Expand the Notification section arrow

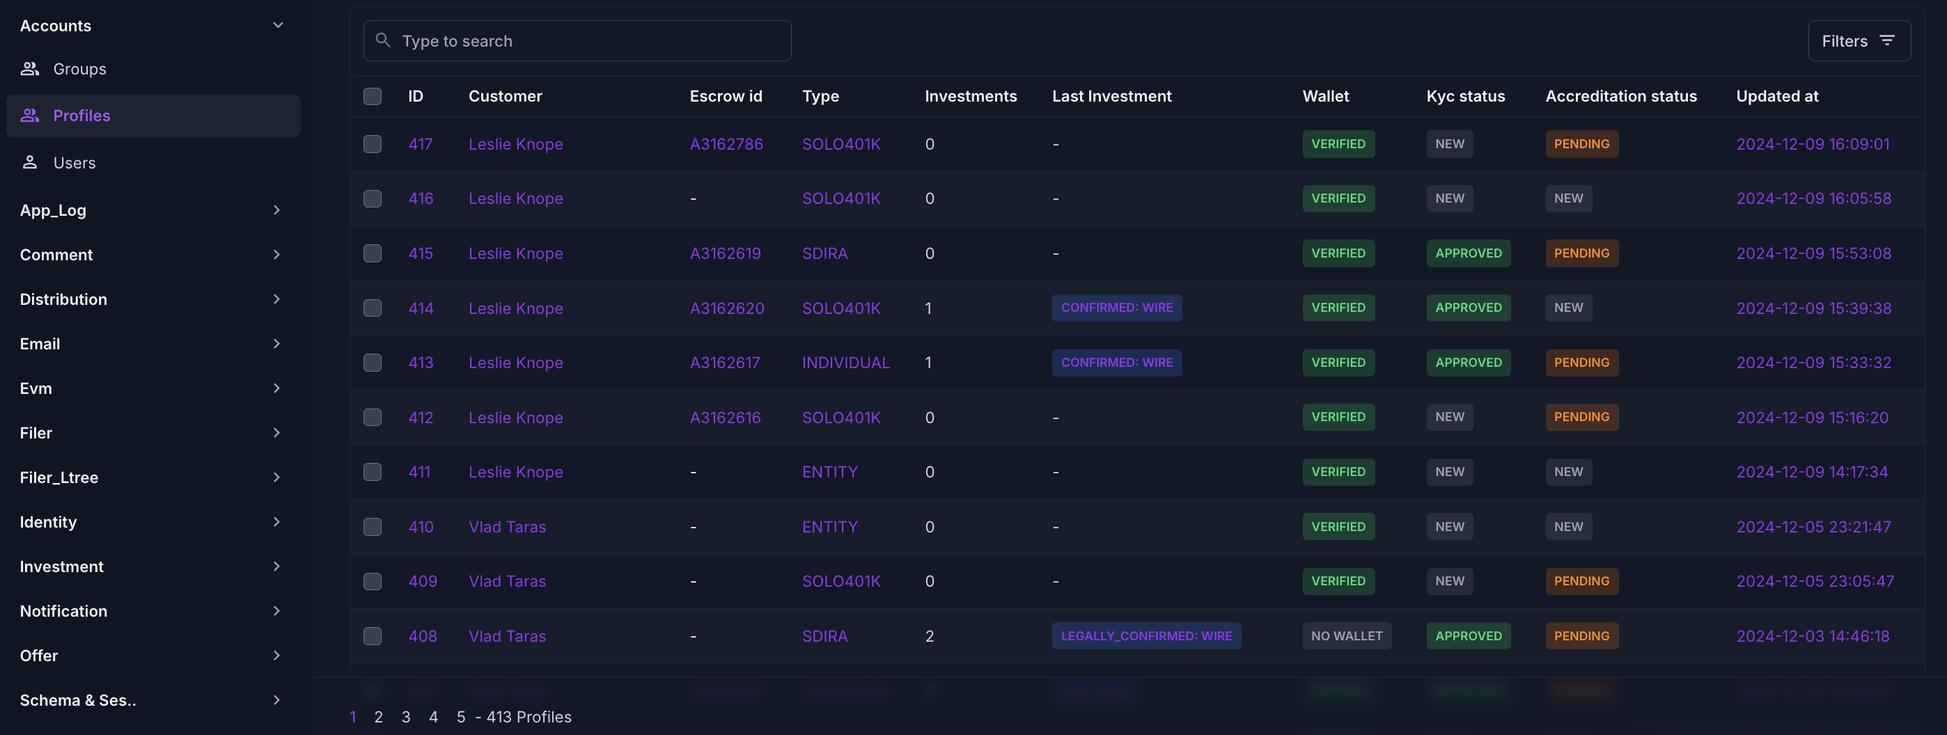[x=276, y=611]
